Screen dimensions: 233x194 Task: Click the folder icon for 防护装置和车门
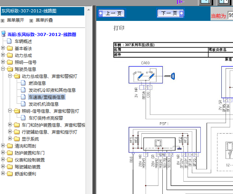point(10,153)
